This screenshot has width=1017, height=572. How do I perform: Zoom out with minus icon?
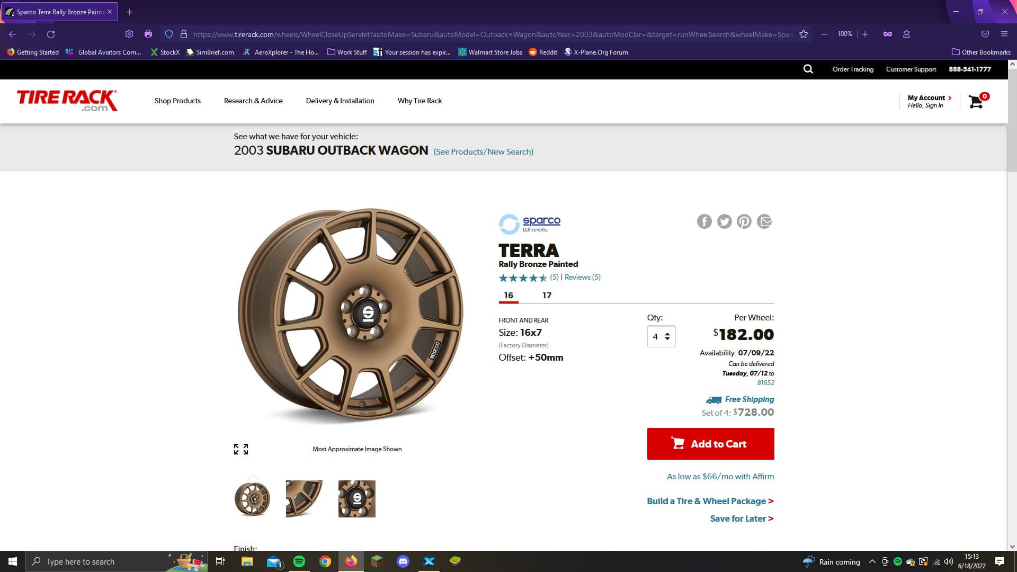[824, 34]
